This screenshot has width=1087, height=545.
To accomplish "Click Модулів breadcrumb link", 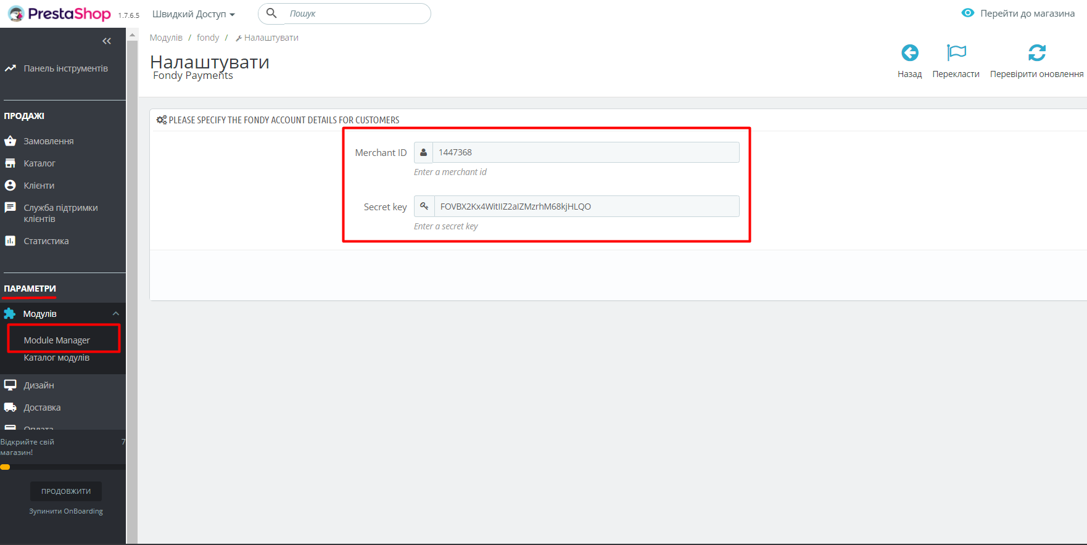I will pyautogui.click(x=166, y=38).
